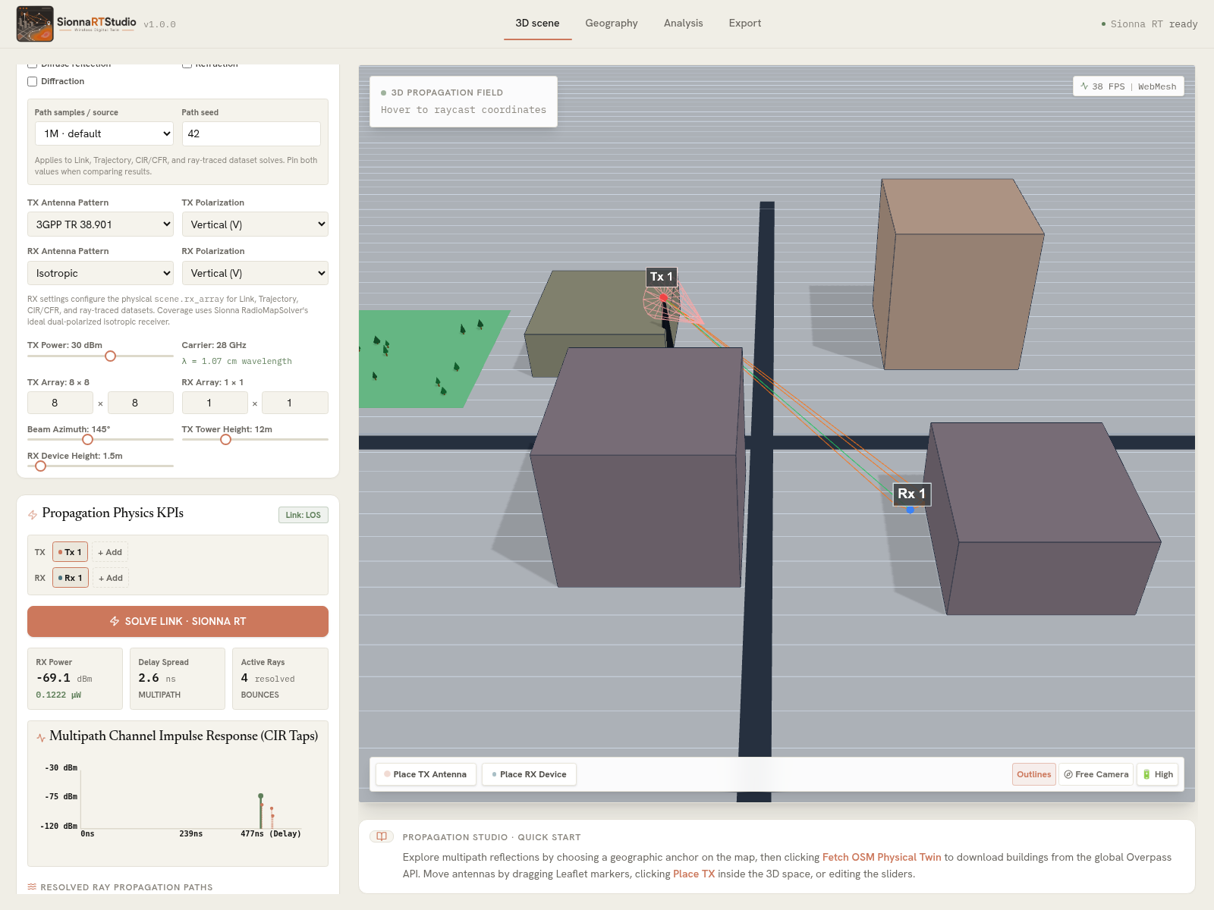1214x910 pixels.
Task: Open the Geography tab
Action: [612, 24]
